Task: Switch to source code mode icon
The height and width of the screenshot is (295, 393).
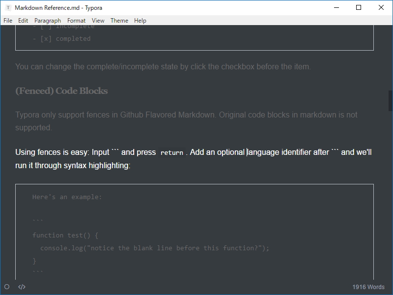Action: (x=22, y=287)
